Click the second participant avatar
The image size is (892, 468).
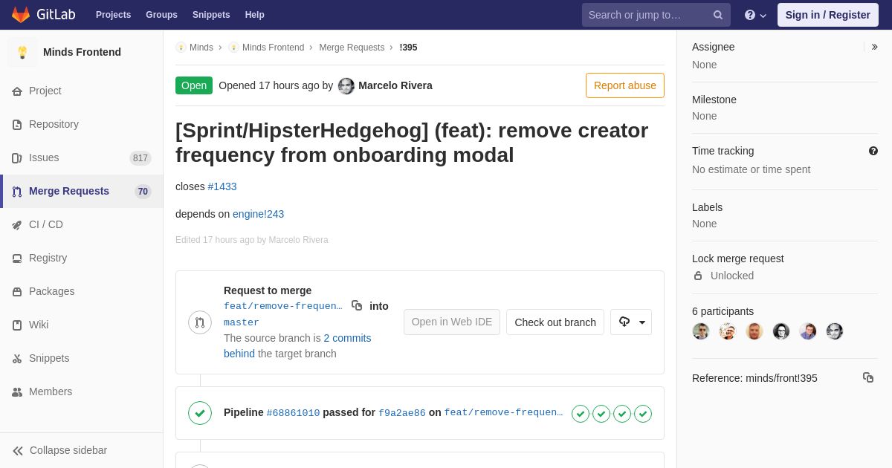coord(728,331)
